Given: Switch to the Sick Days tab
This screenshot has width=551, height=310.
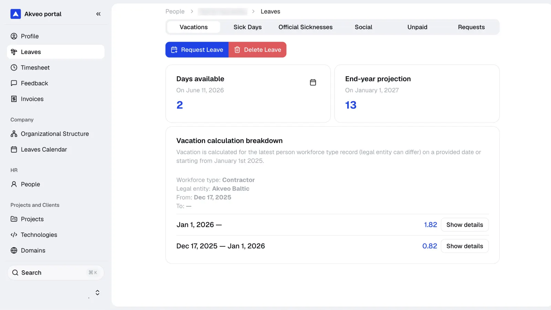Looking at the screenshot, I should [x=248, y=27].
